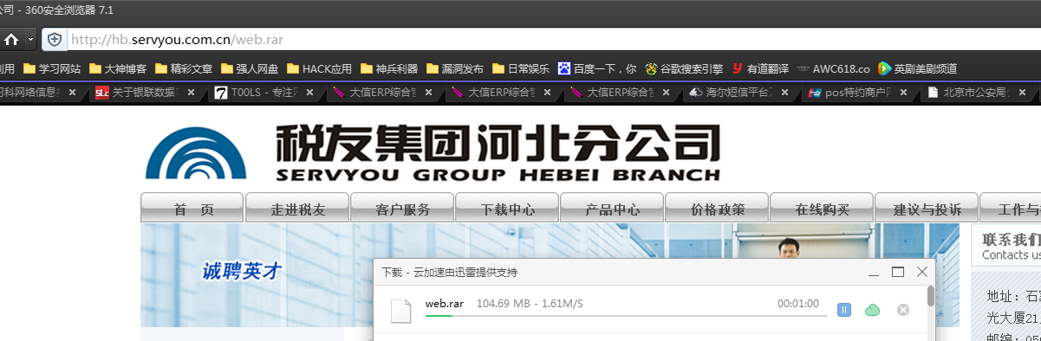The image size is (1041, 341).
Task: Open 下载中心 in site navigation
Action: tap(507, 209)
